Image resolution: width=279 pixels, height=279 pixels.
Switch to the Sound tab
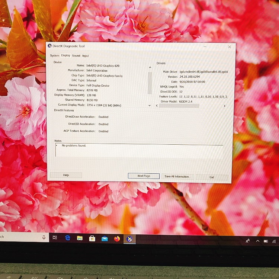(x=76, y=56)
